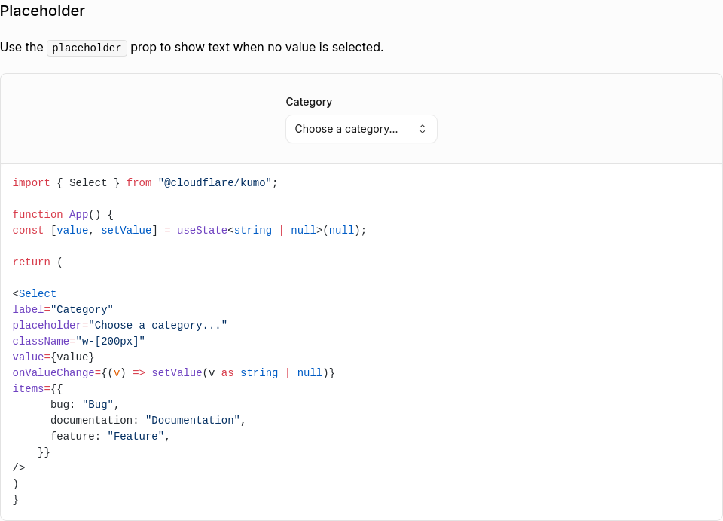Click the placeholder prop line in the code
723x521 pixels.
tap(120, 325)
